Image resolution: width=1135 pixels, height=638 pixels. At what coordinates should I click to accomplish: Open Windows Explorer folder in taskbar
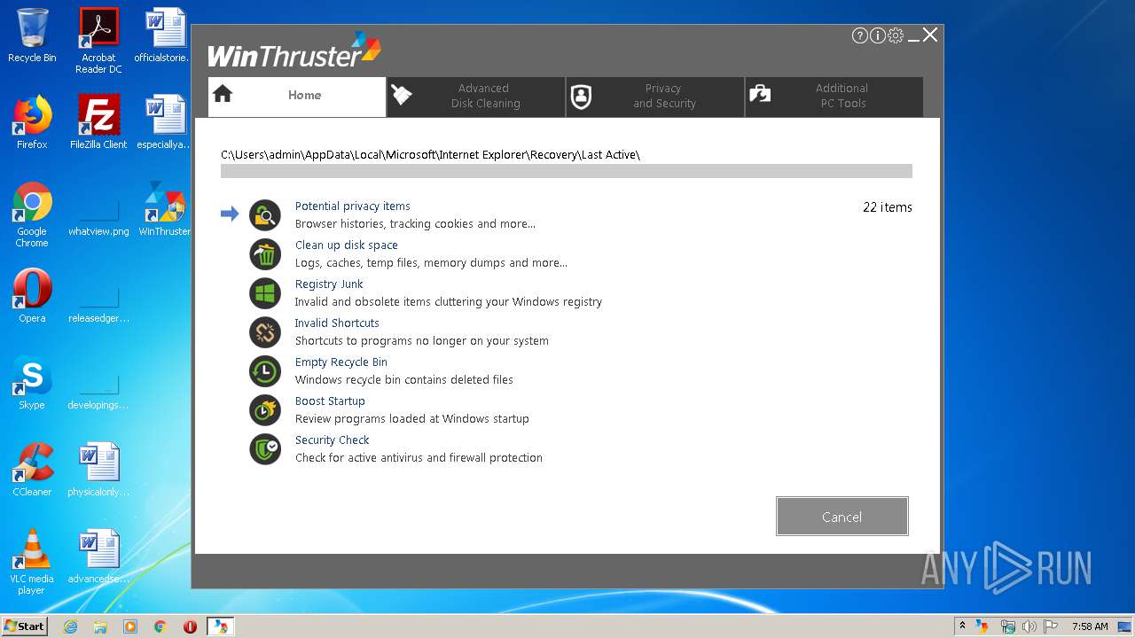point(100,626)
